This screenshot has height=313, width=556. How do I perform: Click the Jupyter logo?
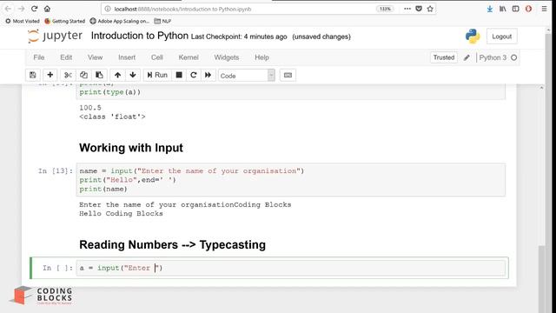click(55, 37)
